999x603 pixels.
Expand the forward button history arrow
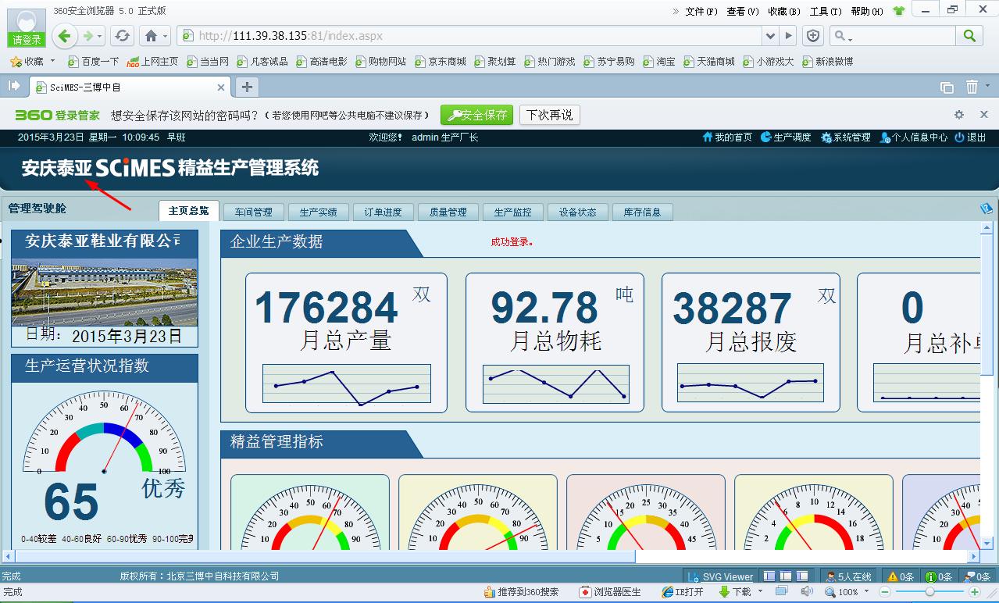100,36
